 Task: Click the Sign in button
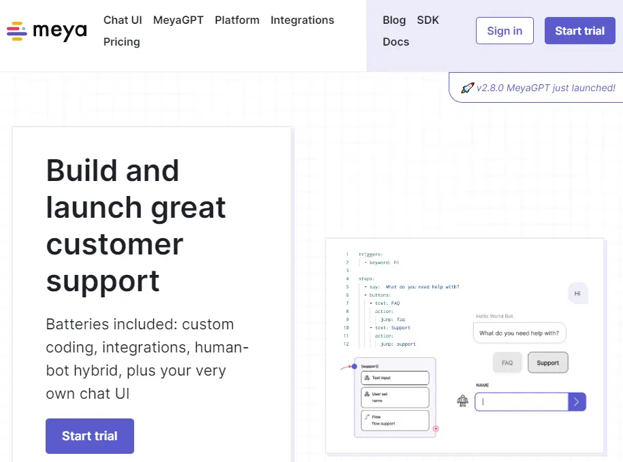coord(504,31)
